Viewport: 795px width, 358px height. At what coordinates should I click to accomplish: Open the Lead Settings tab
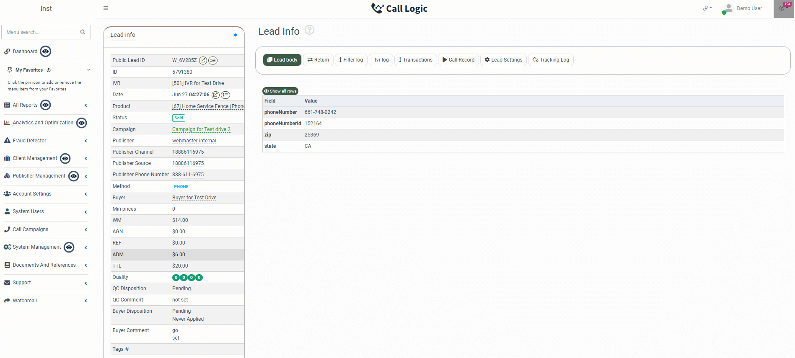503,60
